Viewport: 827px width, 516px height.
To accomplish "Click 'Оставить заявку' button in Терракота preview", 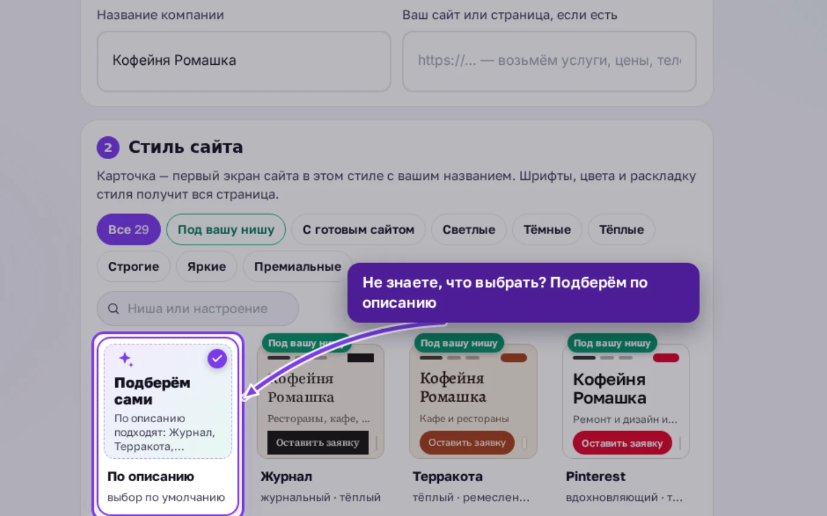I will (x=467, y=443).
